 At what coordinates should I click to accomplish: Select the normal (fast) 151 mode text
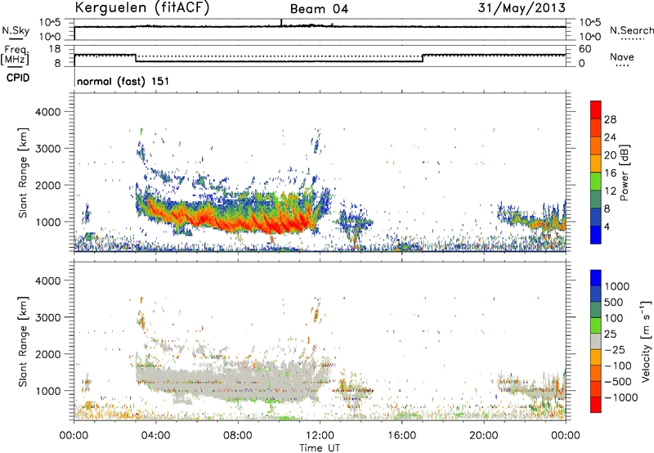coord(123,81)
